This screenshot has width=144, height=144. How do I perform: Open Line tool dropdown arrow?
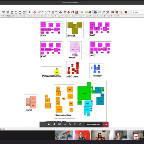(42, 12)
